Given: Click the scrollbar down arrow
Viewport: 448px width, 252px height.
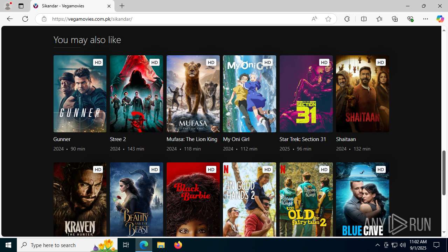Looking at the screenshot, I should pyautogui.click(x=444, y=232).
